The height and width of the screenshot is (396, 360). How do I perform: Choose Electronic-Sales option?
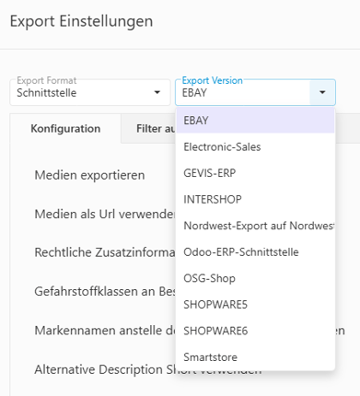click(255, 146)
